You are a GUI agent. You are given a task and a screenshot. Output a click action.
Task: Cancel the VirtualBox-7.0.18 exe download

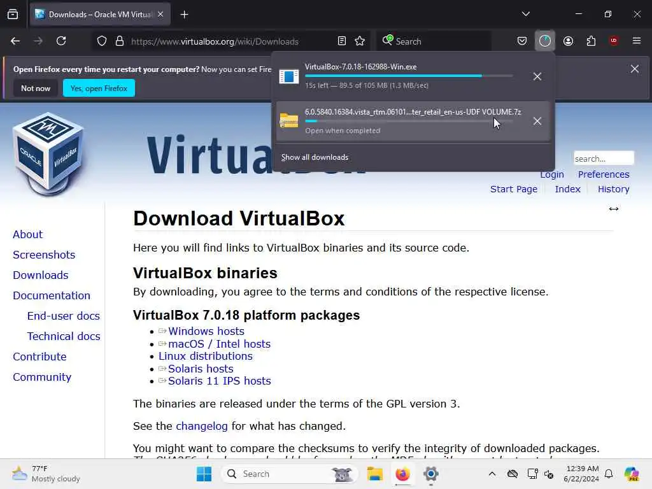click(537, 76)
